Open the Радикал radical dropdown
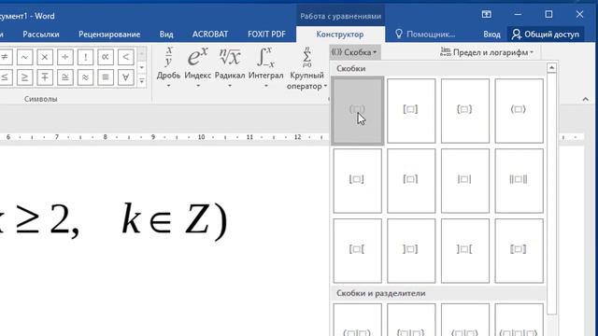This screenshot has width=598, height=336. (x=230, y=67)
